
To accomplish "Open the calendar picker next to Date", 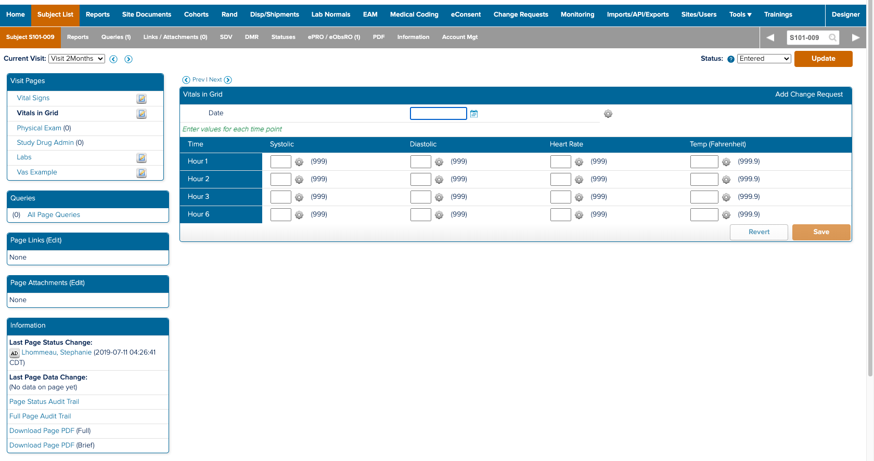I will coord(473,114).
